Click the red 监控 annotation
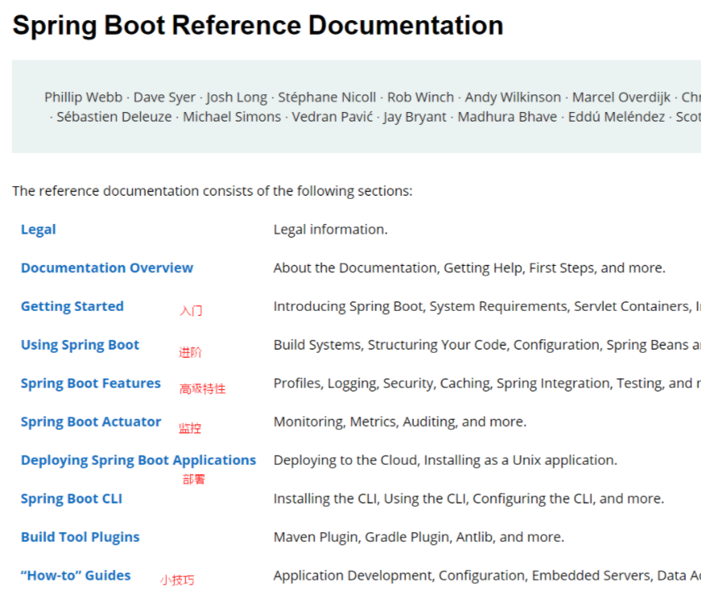 (190, 428)
